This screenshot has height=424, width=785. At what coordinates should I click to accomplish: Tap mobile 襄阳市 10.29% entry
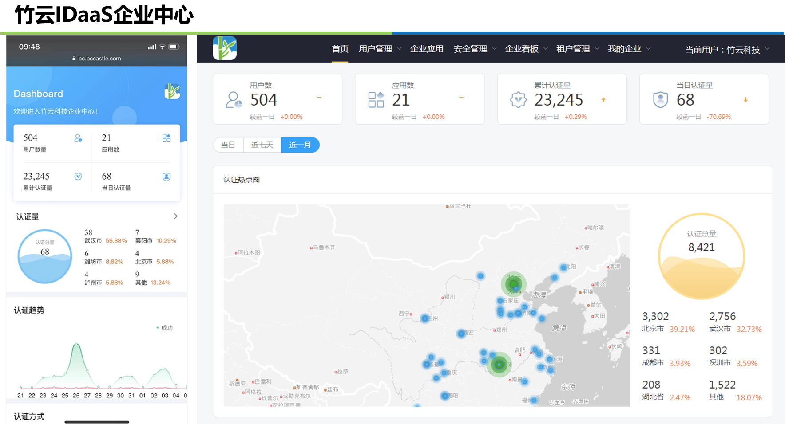[x=156, y=236]
